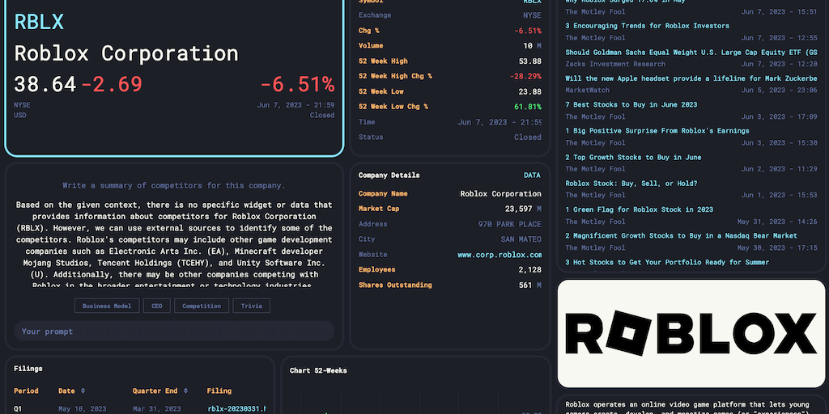Click the 52 Week Low value 23.88
This screenshot has width=829, height=414.
point(529,92)
